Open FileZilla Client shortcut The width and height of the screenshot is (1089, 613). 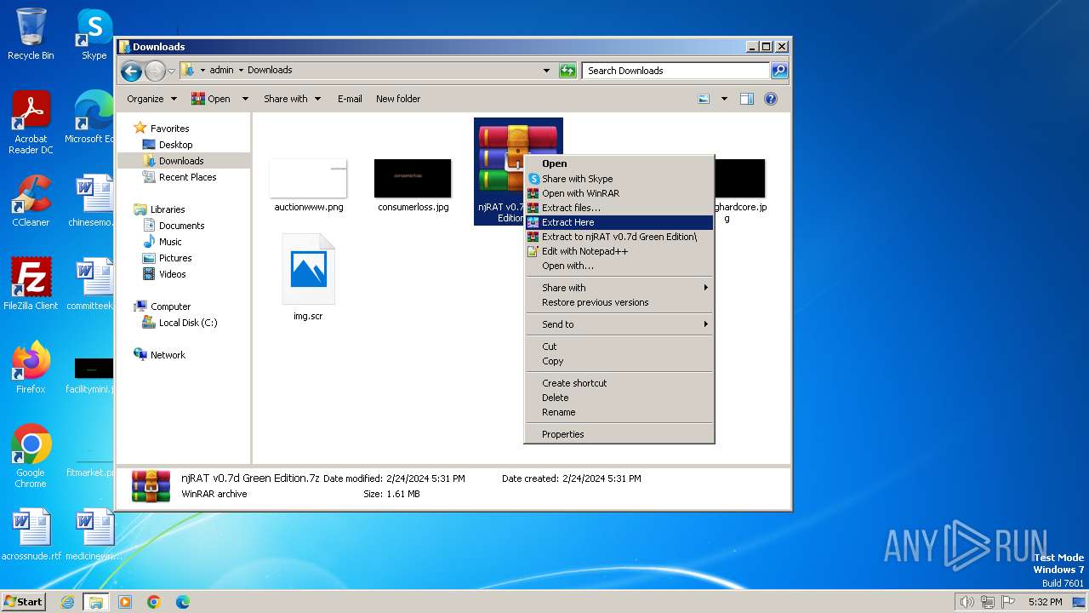point(31,284)
